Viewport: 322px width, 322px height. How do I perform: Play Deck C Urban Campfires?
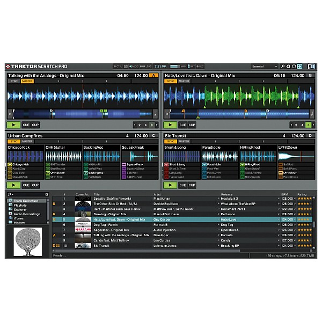(13, 185)
